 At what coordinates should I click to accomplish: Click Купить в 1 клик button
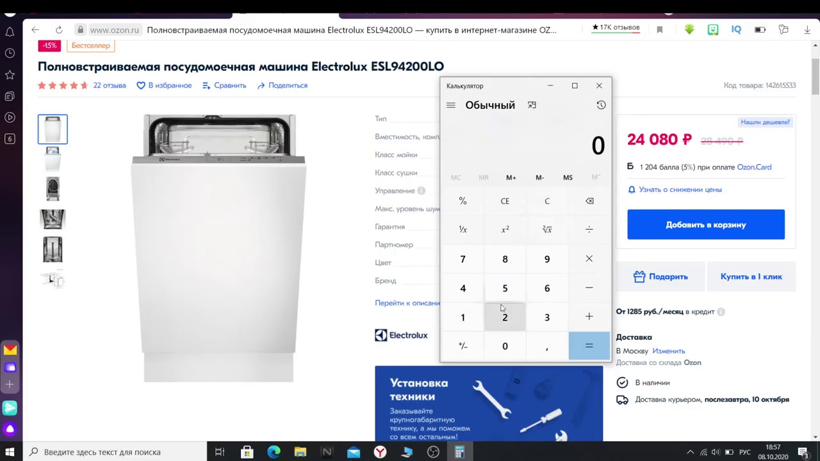click(x=751, y=277)
